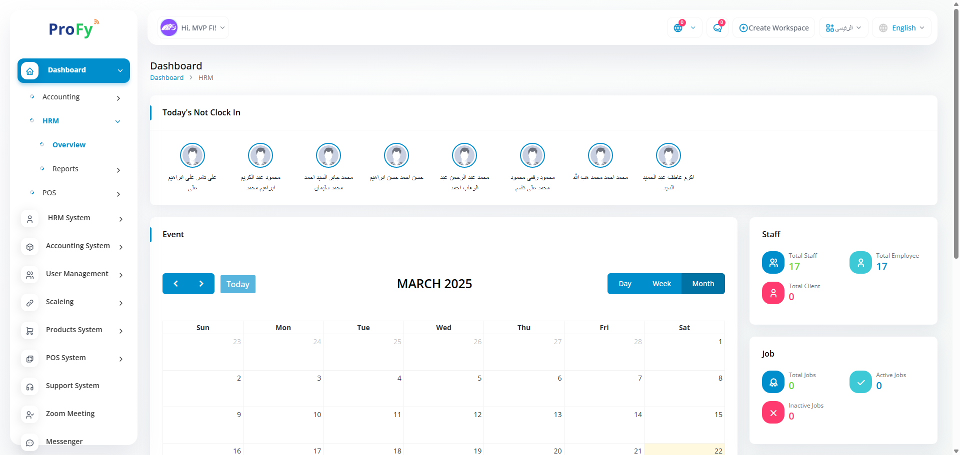Select Month calendar view
Screen dimensions: 960x455
coord(703,284)
